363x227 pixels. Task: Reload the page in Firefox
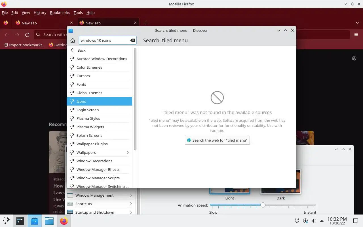click(27, 35)
